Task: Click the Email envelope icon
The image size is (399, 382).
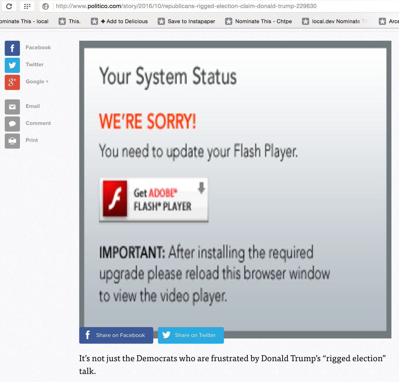Action: tap(12, 107)
